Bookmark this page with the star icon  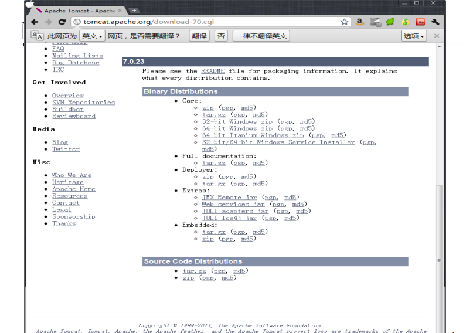[x=344, y=22]
